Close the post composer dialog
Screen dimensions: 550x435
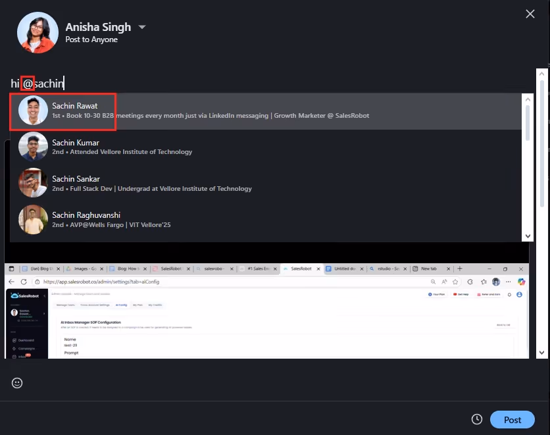[530, 14]
